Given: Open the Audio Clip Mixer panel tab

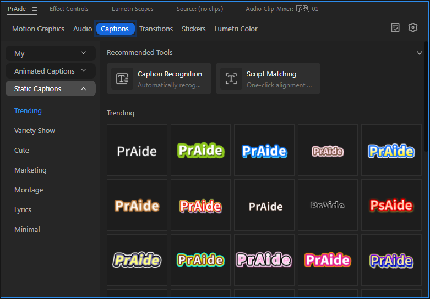Looking at the screenshot, I should click(x=282, y=9).
